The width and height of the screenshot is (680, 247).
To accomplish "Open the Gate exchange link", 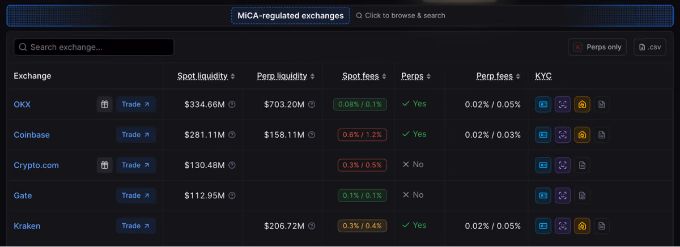I will (23, 195).
